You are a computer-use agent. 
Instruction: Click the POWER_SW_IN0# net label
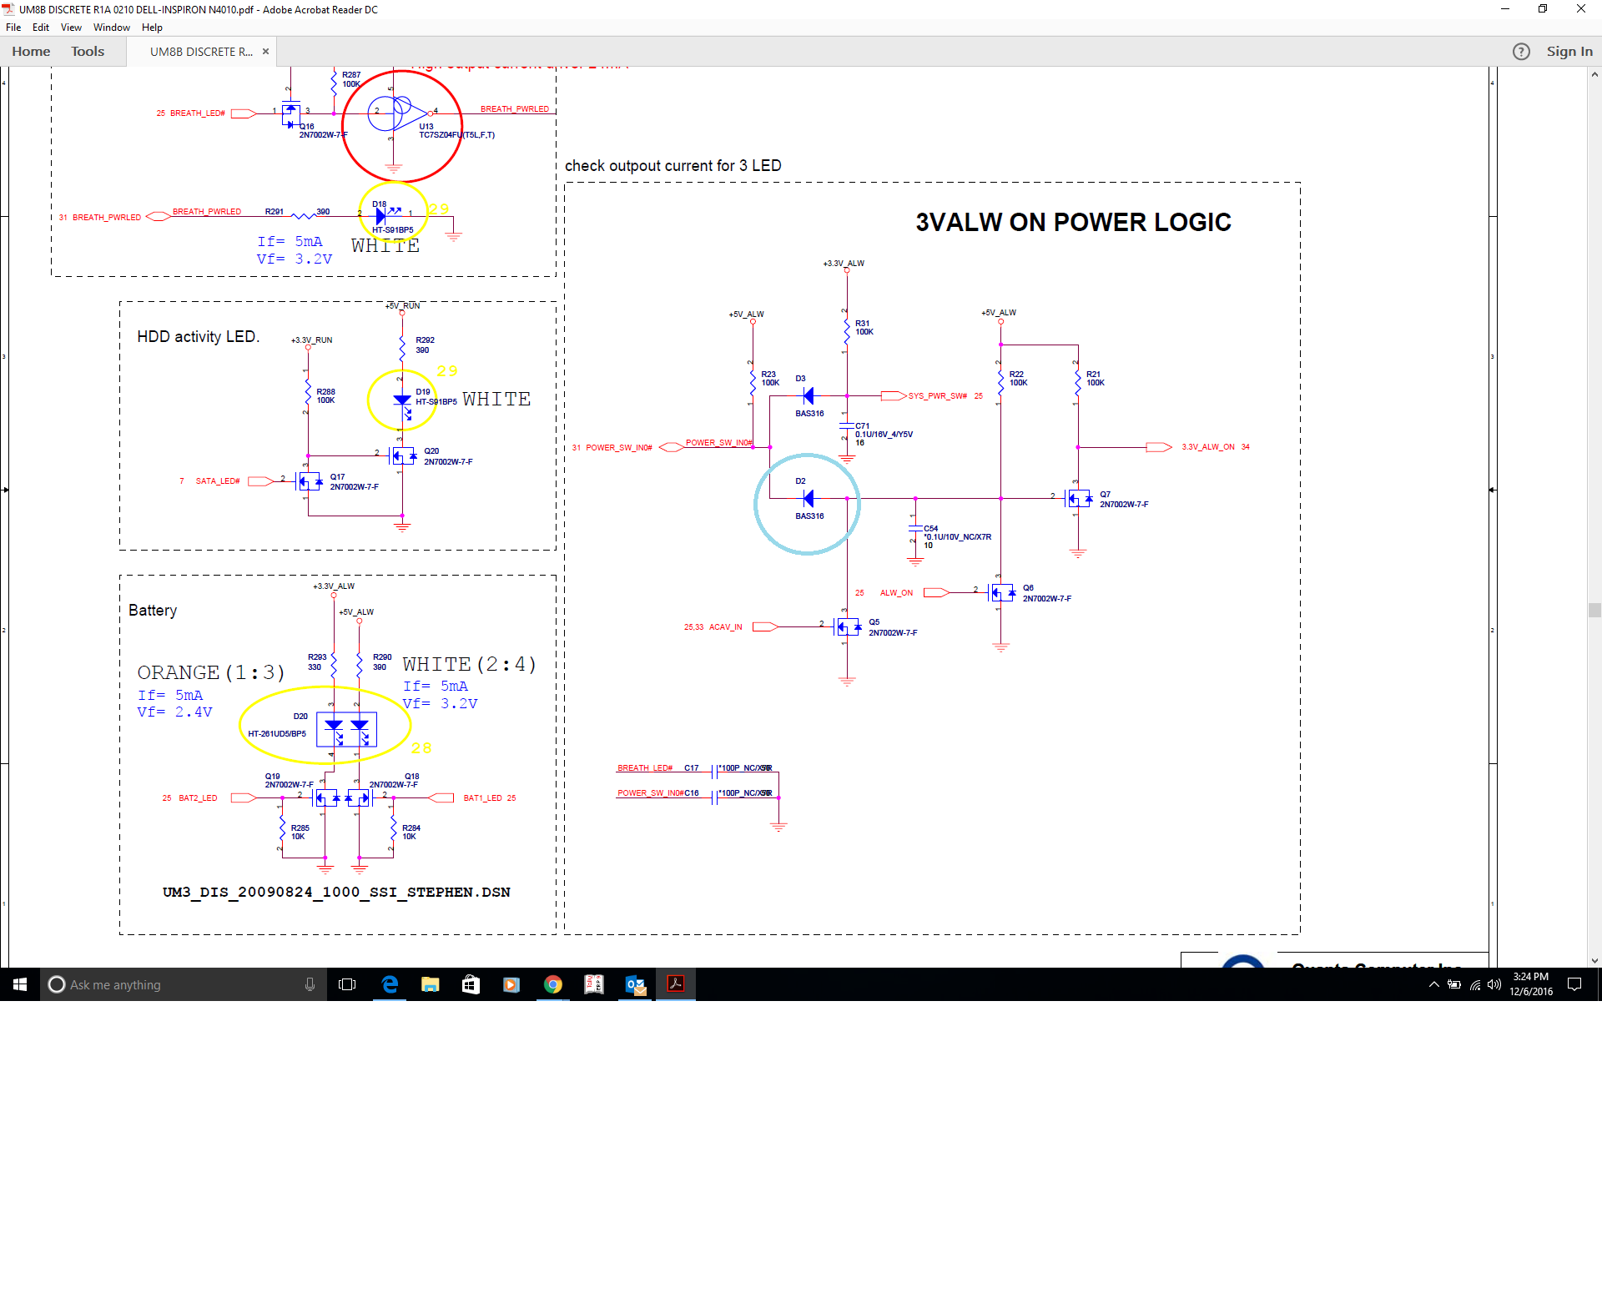click(619, 448)
